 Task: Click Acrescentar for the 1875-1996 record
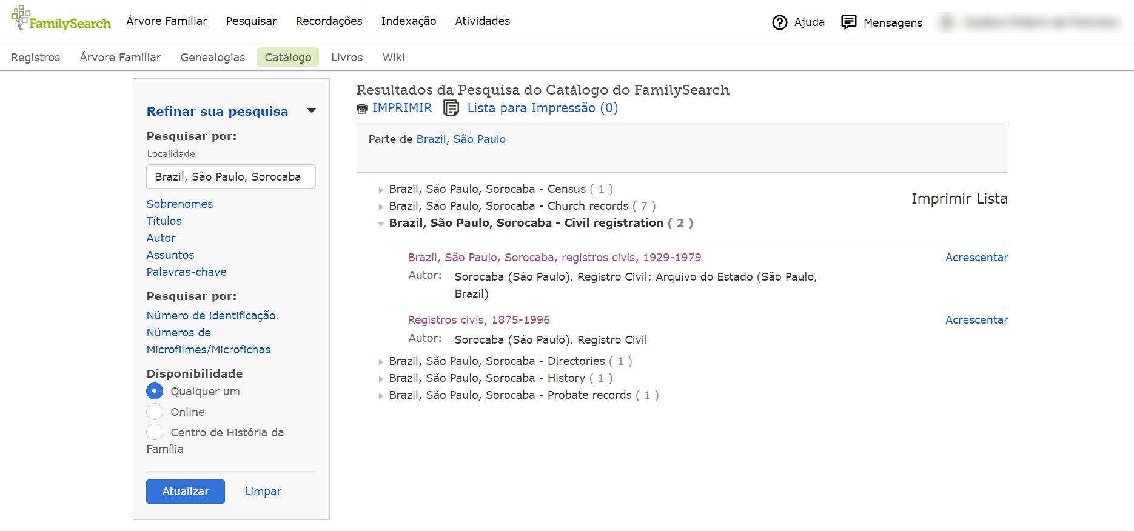click(977, 320)
